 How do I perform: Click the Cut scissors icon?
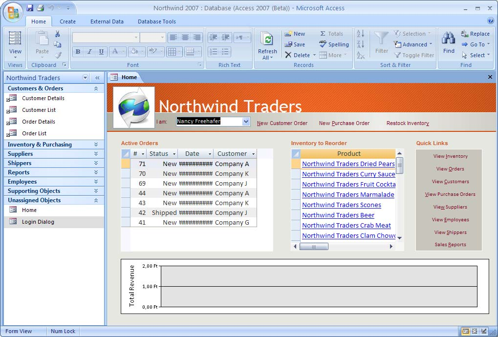(x=58, y=34)
